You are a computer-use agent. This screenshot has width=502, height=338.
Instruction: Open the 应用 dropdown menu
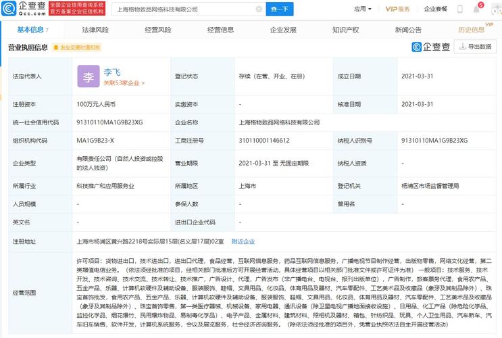363,9
